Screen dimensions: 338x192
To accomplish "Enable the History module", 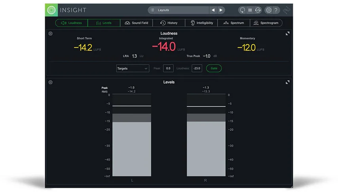I will [169, 23].
